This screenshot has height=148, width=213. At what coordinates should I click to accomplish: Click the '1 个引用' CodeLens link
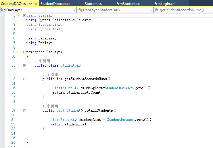click(x=50, y=106)
